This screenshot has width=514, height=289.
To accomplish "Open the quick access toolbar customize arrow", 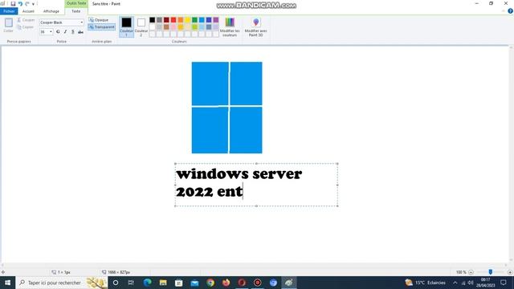I will pos(33,4).
